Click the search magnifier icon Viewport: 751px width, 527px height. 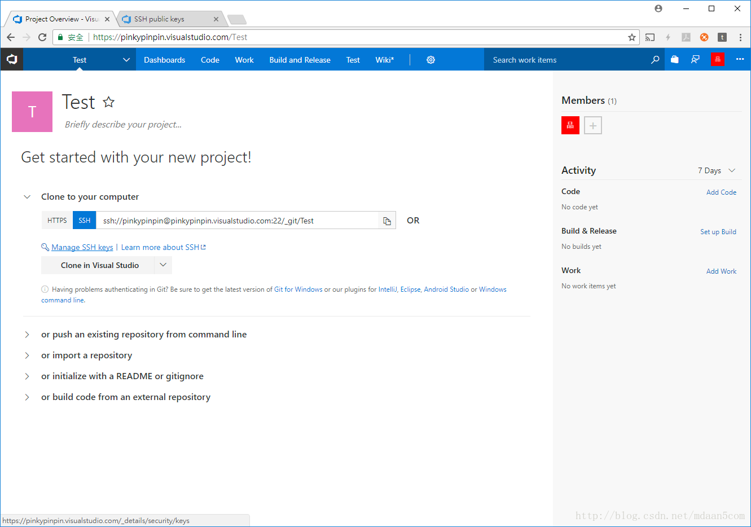(655, 59)
